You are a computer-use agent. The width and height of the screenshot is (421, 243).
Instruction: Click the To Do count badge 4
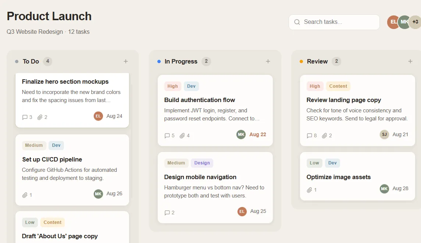(x=47, y=61)
